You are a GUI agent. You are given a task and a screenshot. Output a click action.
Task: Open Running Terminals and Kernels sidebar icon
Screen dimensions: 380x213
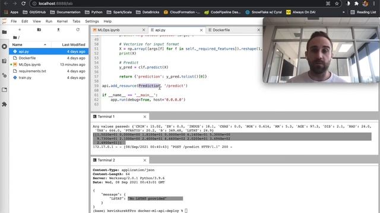coord(4,46)
